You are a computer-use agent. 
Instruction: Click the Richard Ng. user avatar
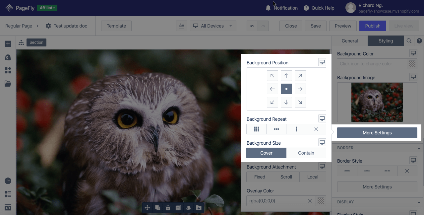point(351,8)
